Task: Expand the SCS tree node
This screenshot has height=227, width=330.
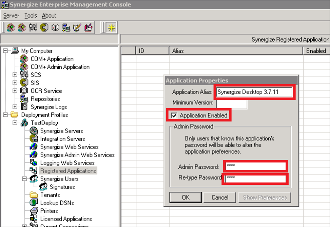Action: tap(15, 75)
